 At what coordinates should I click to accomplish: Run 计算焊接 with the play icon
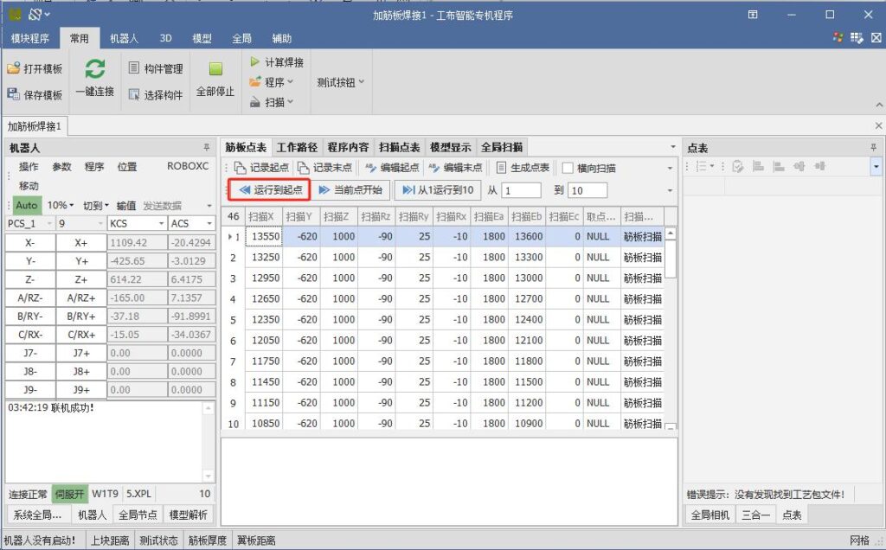tap(255, 62)
